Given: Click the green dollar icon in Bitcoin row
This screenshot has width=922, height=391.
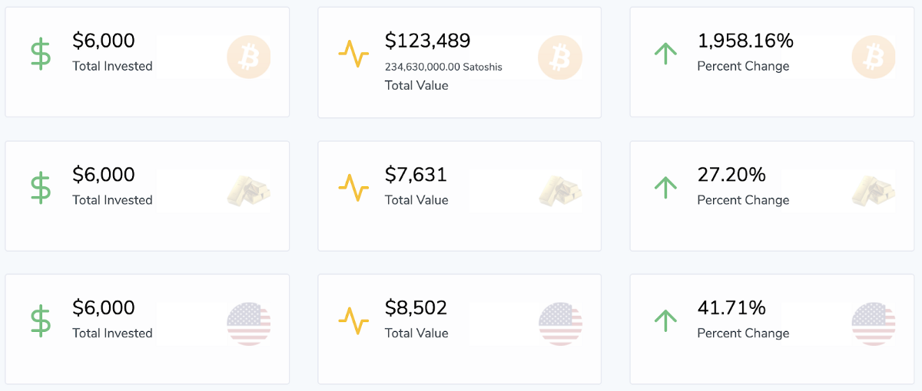Looking at the screenshot, I should pyautogui.click(x=41, y=54).
